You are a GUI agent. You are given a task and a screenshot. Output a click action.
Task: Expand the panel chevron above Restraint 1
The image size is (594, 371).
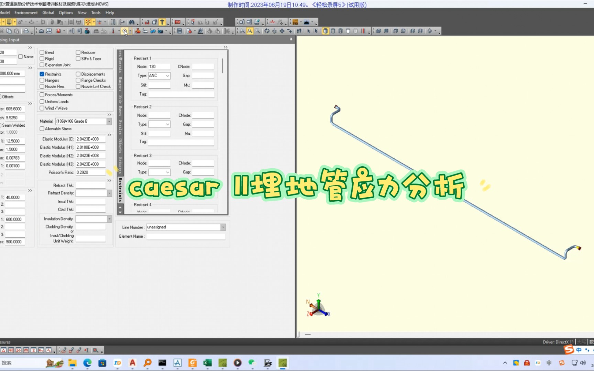click(x=225, y=47)
